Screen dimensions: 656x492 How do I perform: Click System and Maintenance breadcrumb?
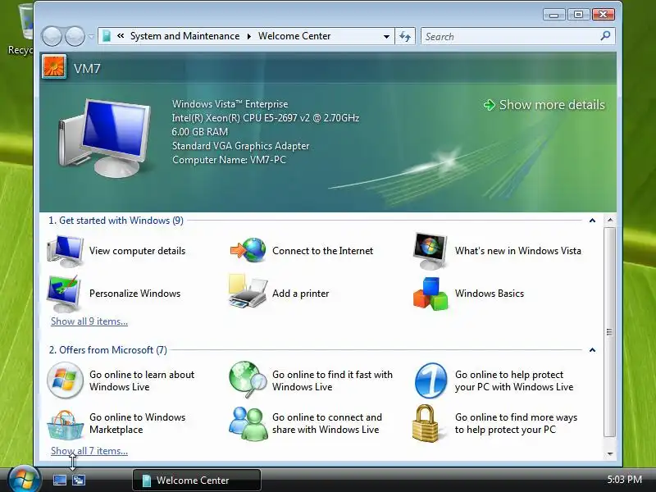[x=185, y=36]
